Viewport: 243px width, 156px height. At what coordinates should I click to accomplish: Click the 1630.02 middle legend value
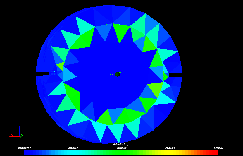pos(121,148)
